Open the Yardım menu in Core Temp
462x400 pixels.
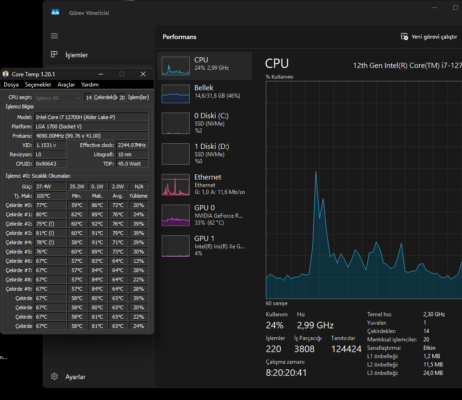pyautogui.click(x=90, y=85)
